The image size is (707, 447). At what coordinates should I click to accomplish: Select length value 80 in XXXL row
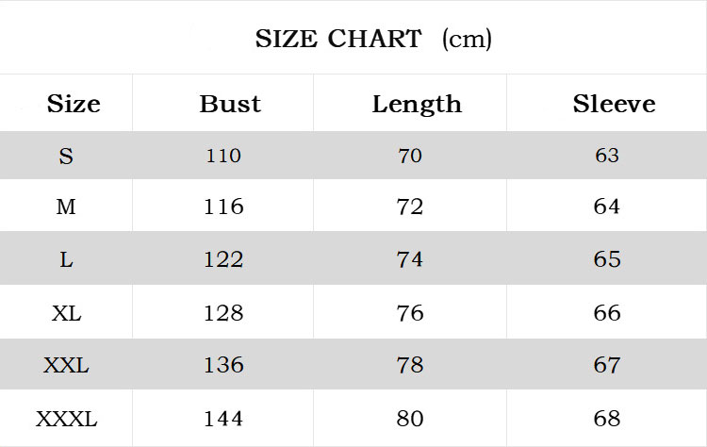point(410,418)
